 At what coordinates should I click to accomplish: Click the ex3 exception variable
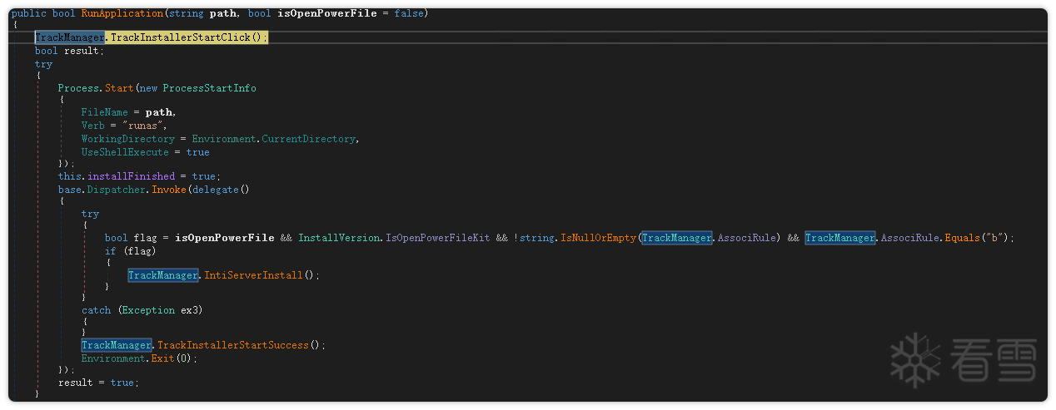coord(189,310)
